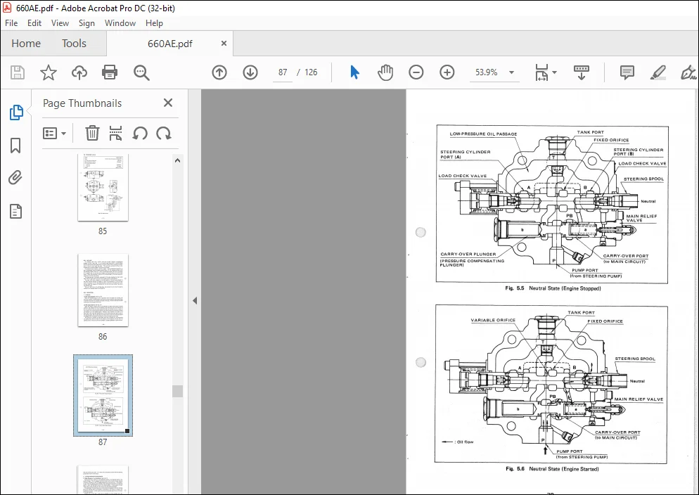699x495 pixels.
Task: Open the document layers sidebar icon
Action: [x=15, y=211]
